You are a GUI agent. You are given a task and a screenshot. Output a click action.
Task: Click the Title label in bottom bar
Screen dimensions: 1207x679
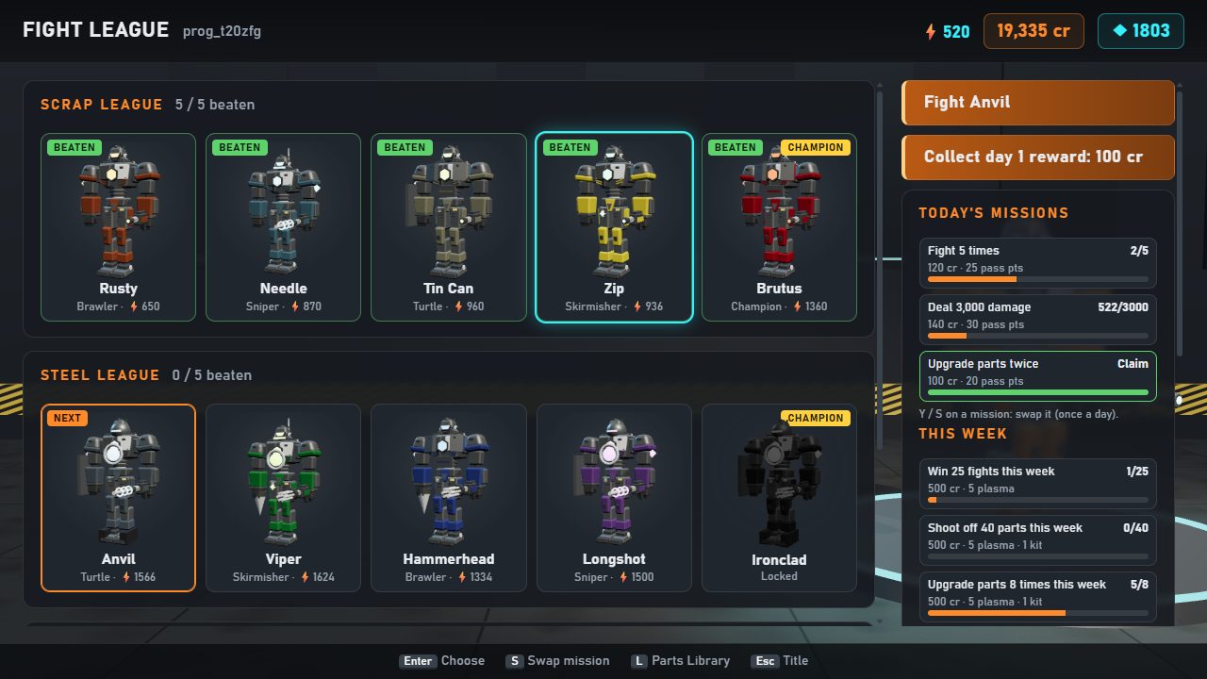point(796,660)
